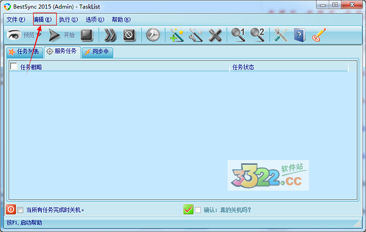Add a new task with wand plus icon
Screen dimensions: 366x232
[177, 35]
